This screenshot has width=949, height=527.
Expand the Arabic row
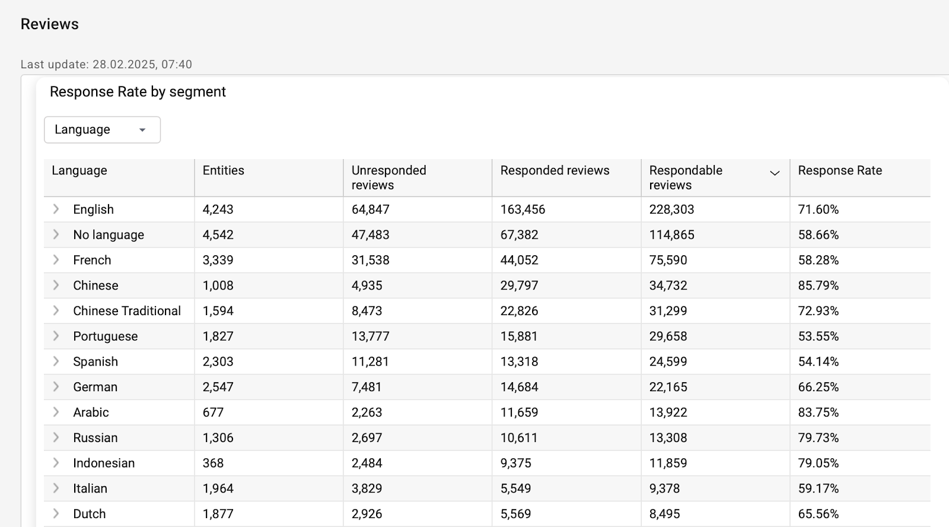coord(56,412)
